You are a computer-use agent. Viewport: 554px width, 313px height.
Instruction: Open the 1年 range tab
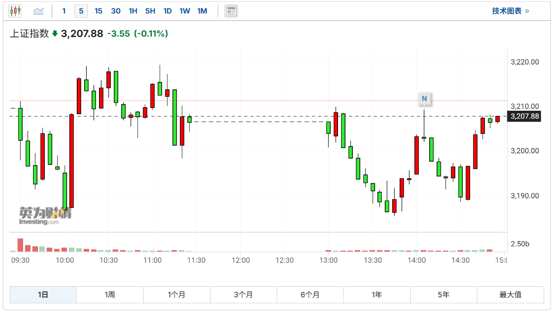click(x=377, y=295)
